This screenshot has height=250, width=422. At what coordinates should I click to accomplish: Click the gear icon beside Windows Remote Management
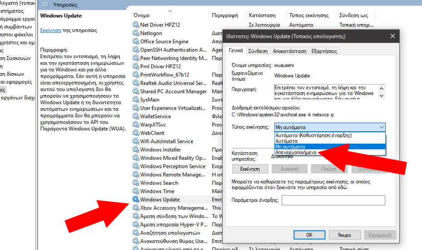point(136,175)
